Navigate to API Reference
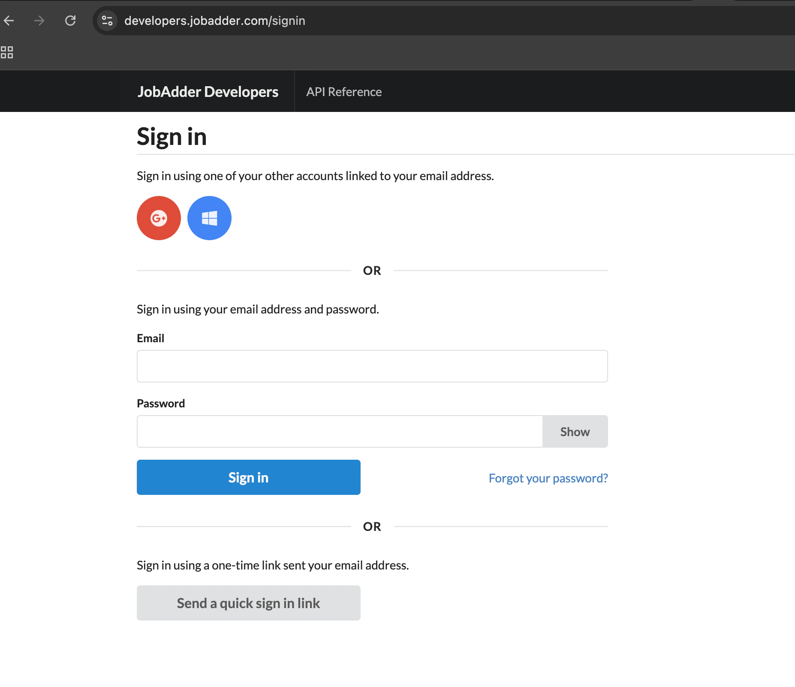Screen dimensions: 795x687 pyautogui.click(x=343, y=91)
